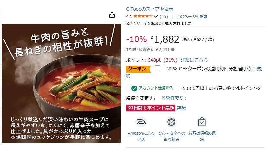Expand the ※条件あり chevron
This screenshot has height=152, width=270.
coord(186,98)
